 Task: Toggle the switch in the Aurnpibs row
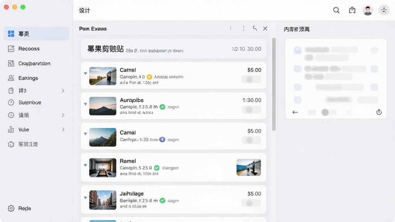[x=251, y=110]
